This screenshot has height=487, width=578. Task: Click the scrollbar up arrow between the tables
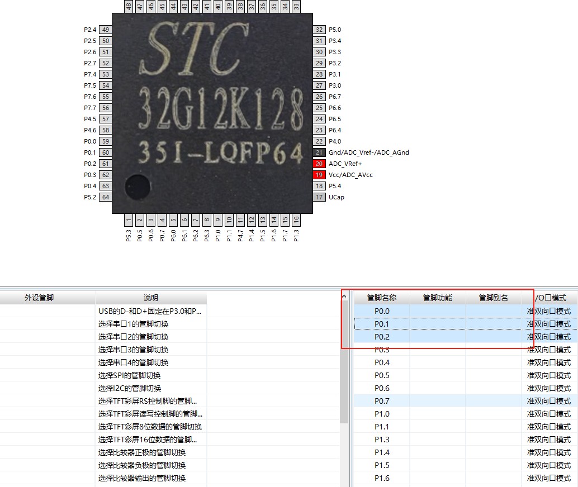click(x=344, y=296)
